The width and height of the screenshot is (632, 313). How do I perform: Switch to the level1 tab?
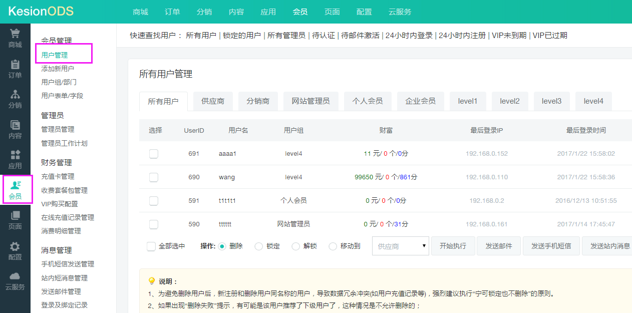tap(468, 101)
